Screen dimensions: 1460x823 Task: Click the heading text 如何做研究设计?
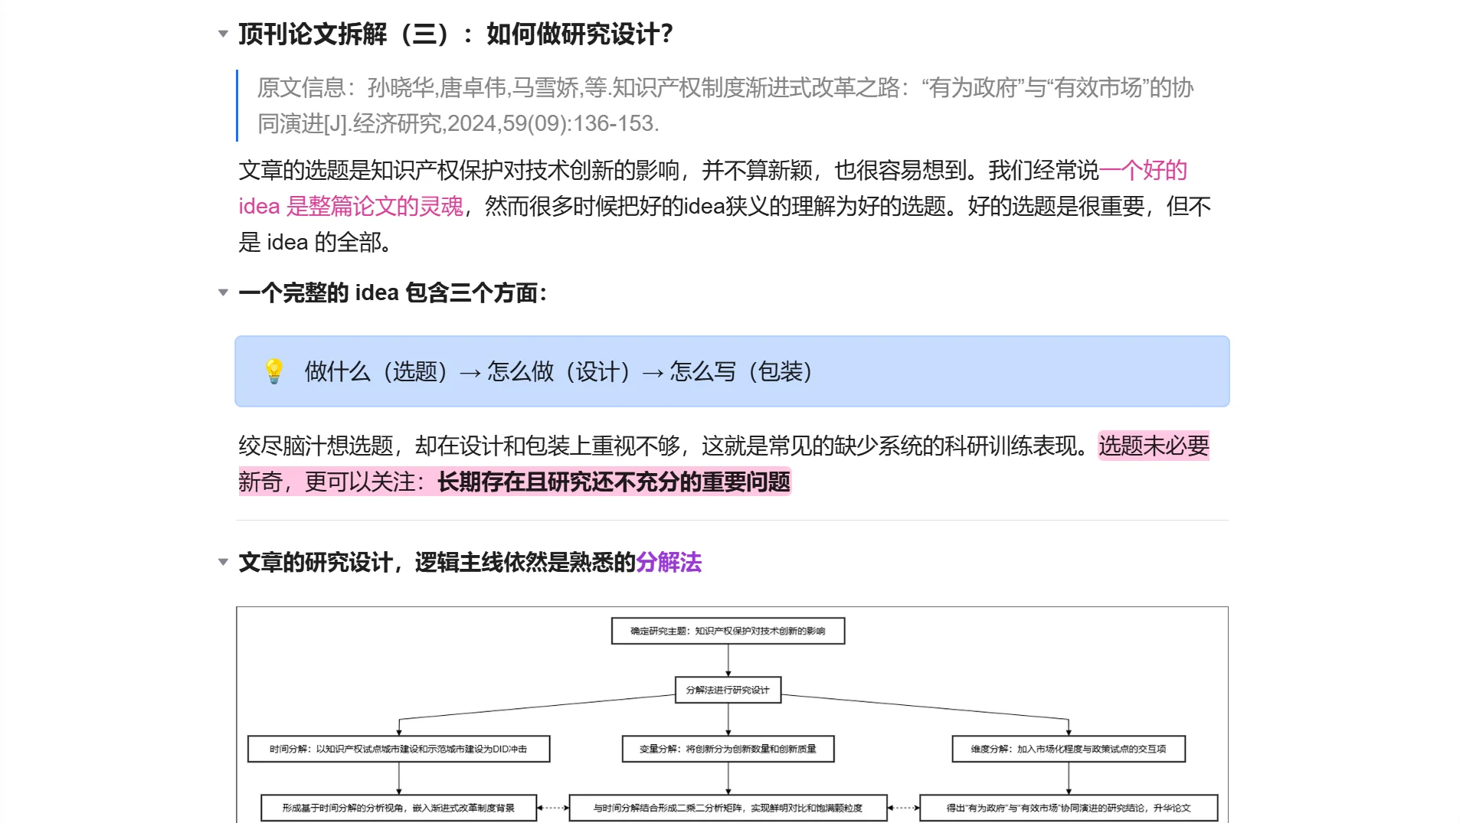[x=580, y=34]
